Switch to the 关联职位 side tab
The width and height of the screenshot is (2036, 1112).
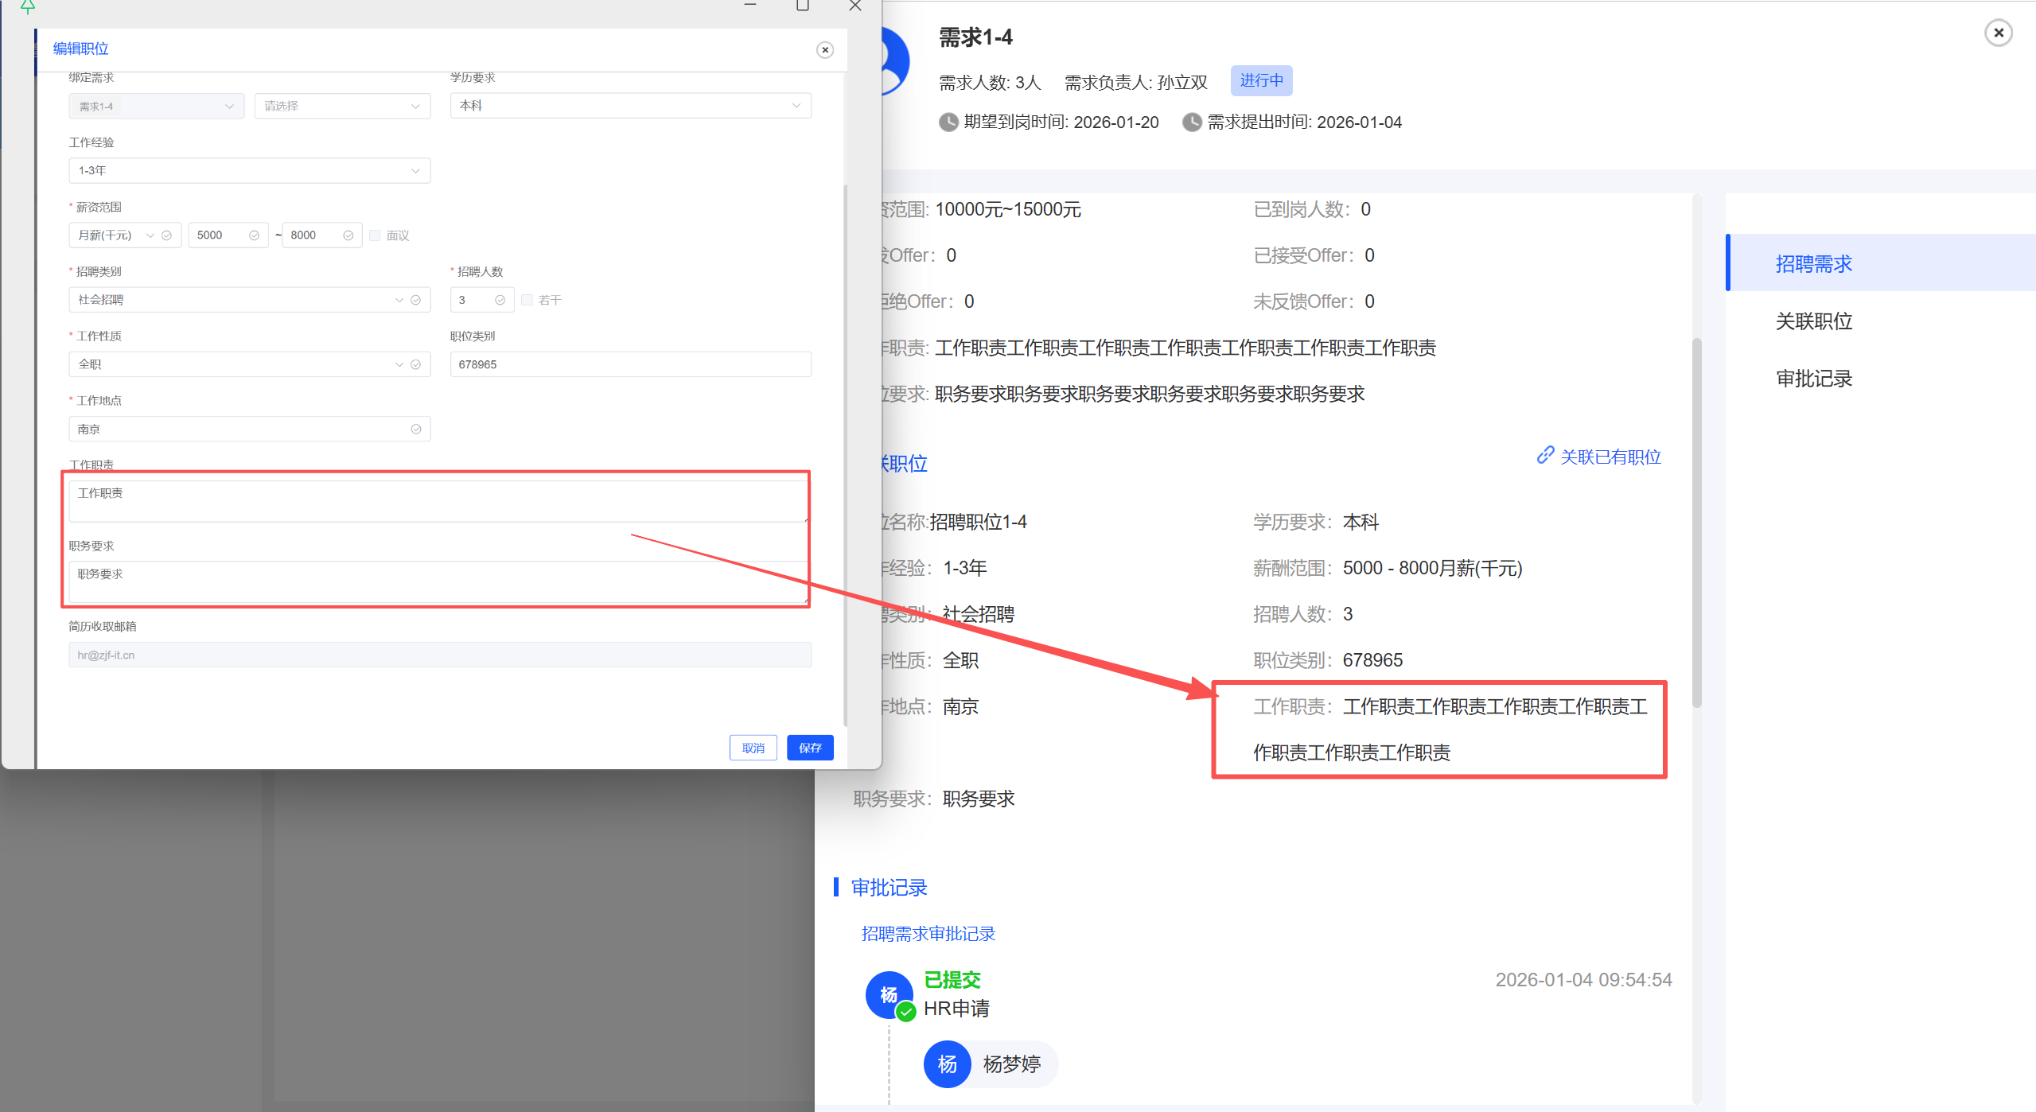(x=1813, y=321)
